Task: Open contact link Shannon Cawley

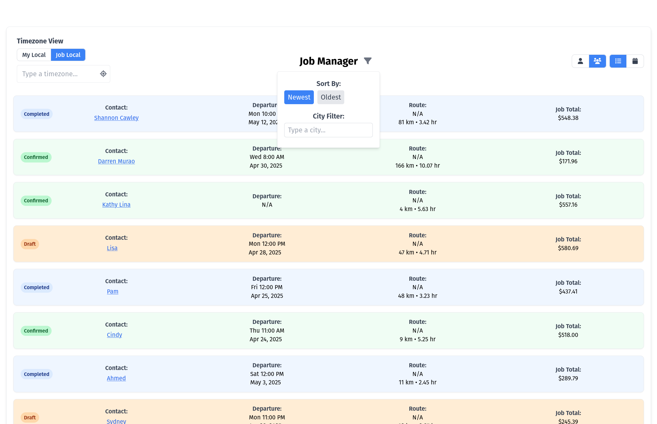Action: 116,117
